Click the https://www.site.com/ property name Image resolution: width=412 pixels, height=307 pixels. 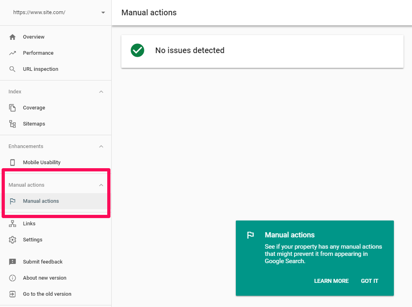coord(39,12)
